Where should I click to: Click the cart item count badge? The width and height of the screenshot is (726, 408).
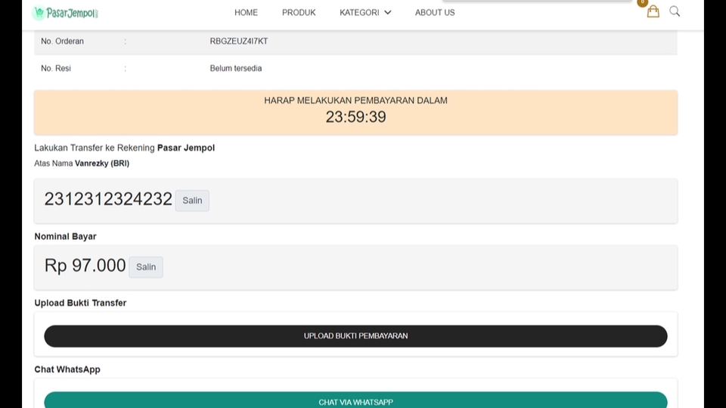[642, 2]
